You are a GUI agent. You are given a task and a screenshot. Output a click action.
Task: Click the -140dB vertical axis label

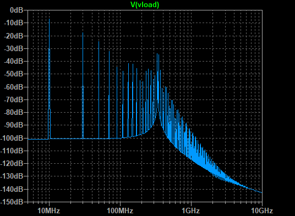tap(12, 189)
